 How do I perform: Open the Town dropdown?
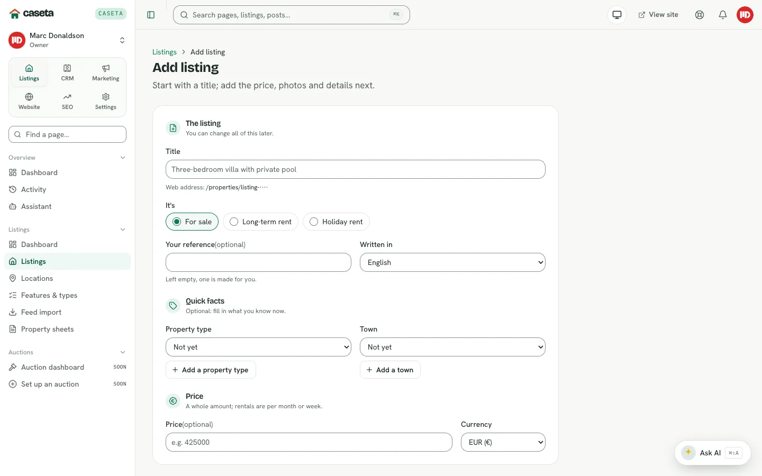452,347
